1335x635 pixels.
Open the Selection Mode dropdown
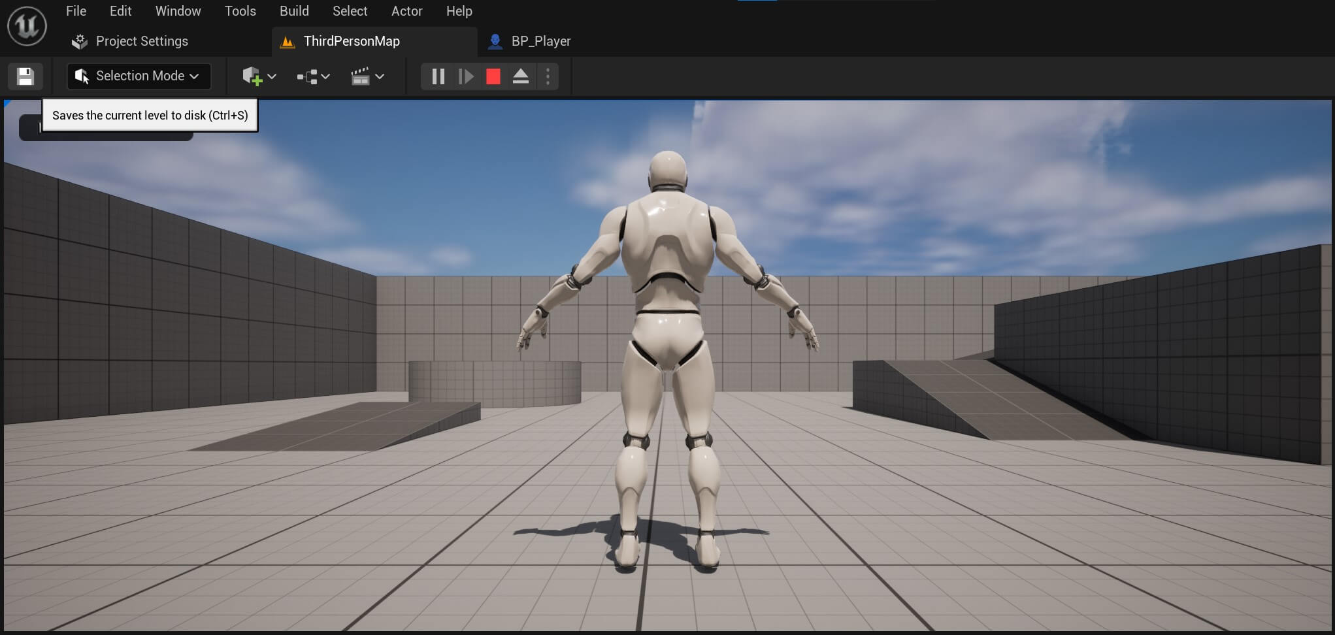click(x=139, y=76)
